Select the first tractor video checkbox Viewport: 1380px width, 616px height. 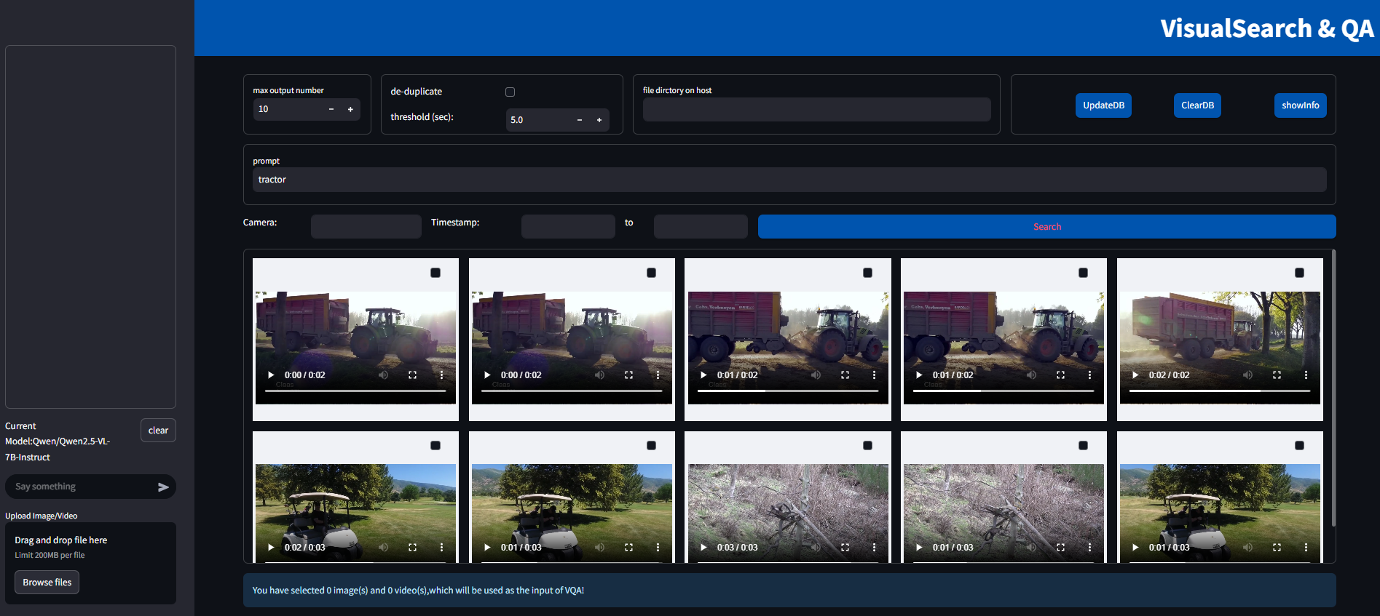[435, 273]
